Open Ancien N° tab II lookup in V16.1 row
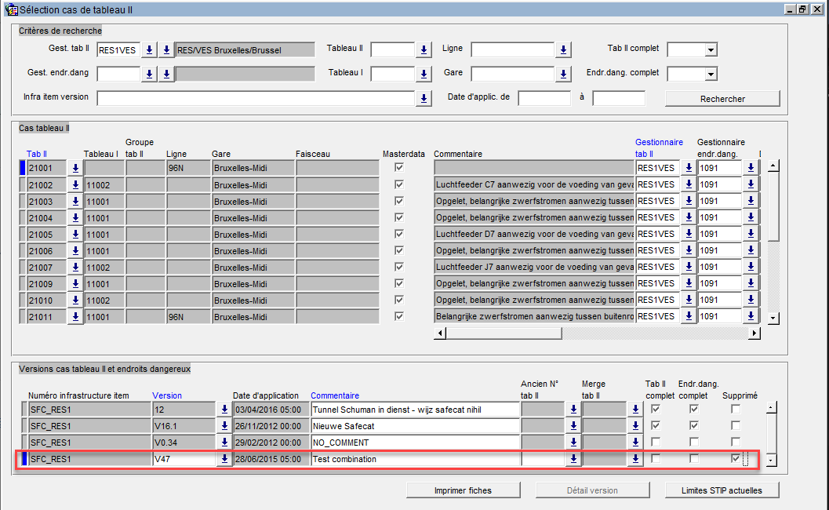The height and width of the screenshot is (510, 829). pyautogui.click(x=573, y=426)
